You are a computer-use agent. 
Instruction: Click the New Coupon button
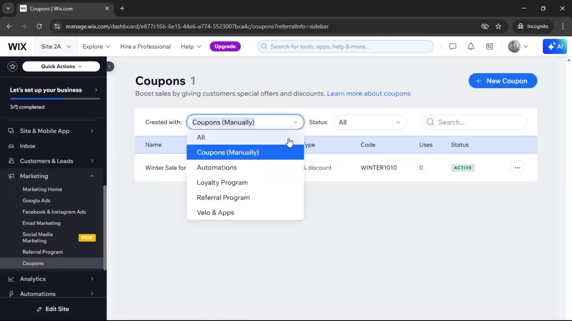[503, 81]
